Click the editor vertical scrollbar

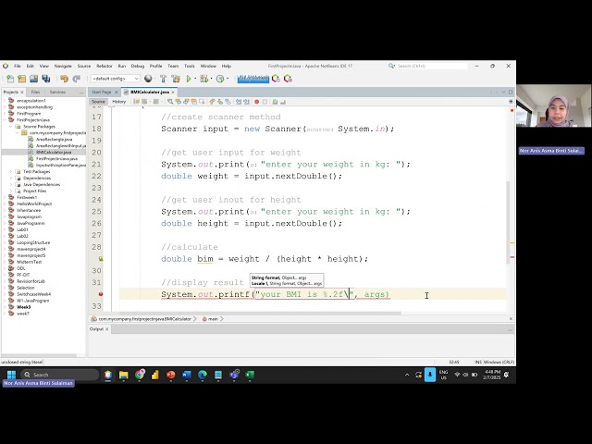508,223
